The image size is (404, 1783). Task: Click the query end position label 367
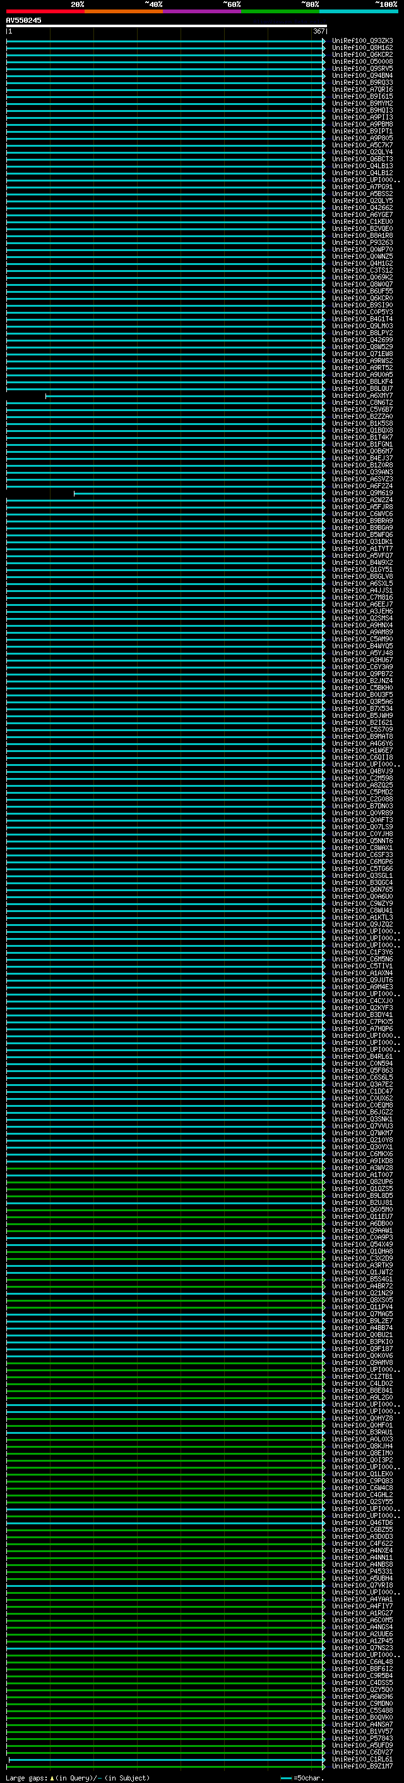click(319, 31)
